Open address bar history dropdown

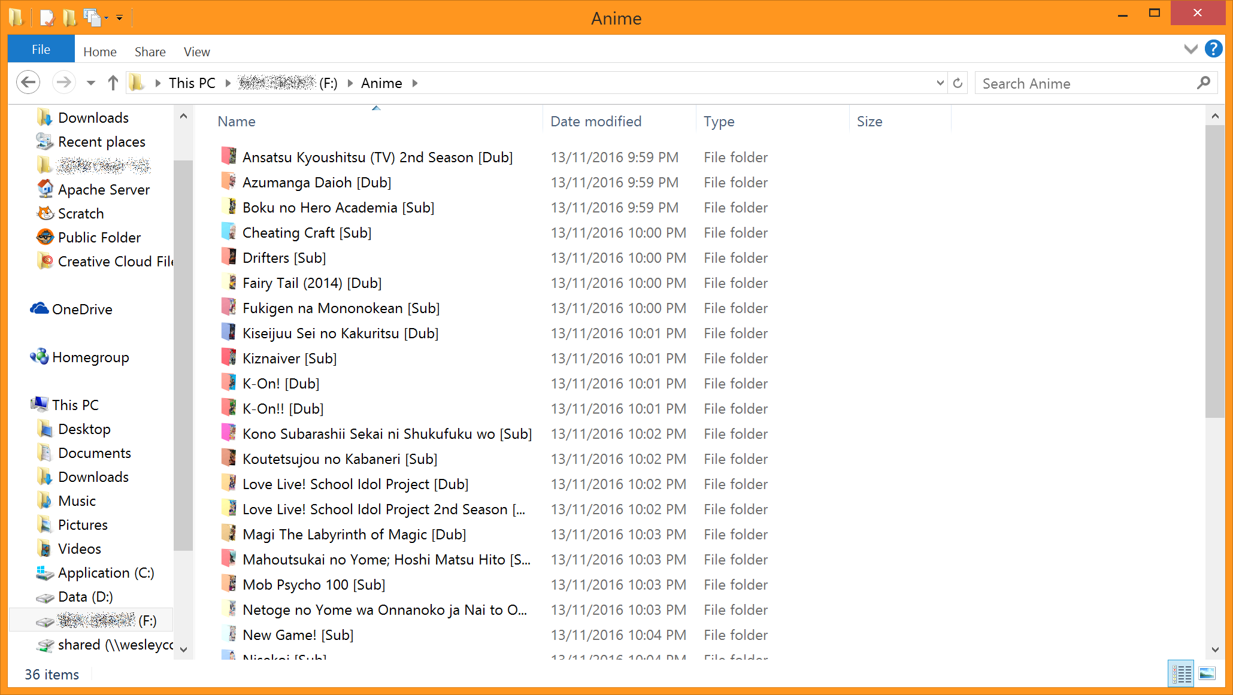(940, 83)
